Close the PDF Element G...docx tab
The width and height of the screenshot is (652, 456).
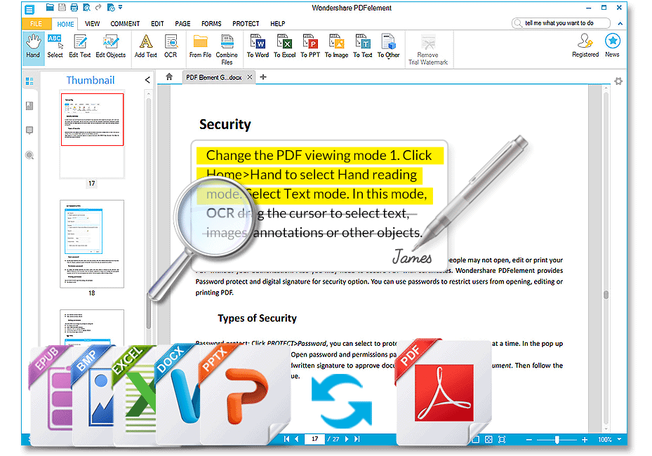pyautogui.click(x=249, y=77)
